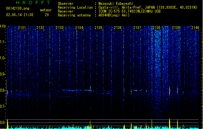203x129 pixels.
Task: Click the 2140 time marker
Action: click(195, 28)
